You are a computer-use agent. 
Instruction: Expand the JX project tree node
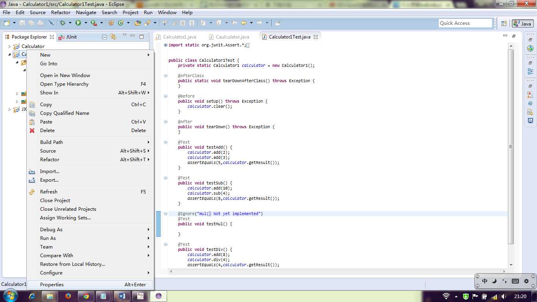[x=10, y=109]
